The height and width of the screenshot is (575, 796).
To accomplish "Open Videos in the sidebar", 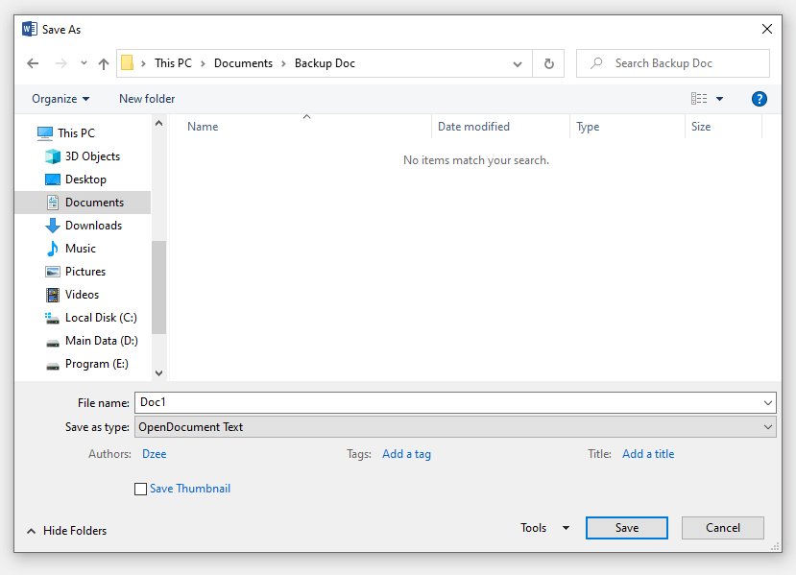I will pyautogui.click(x=82, y=295).
